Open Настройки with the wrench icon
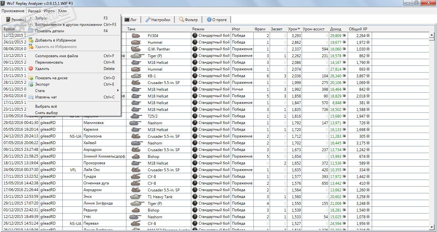The image size is (437, 232). coord(158,20)
